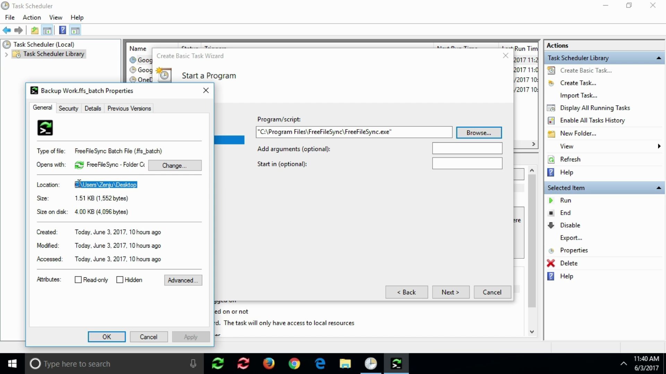Open FreeFileSync green icon in taskbar
Viewport: 666px width, 374px height.
point(218,364)
